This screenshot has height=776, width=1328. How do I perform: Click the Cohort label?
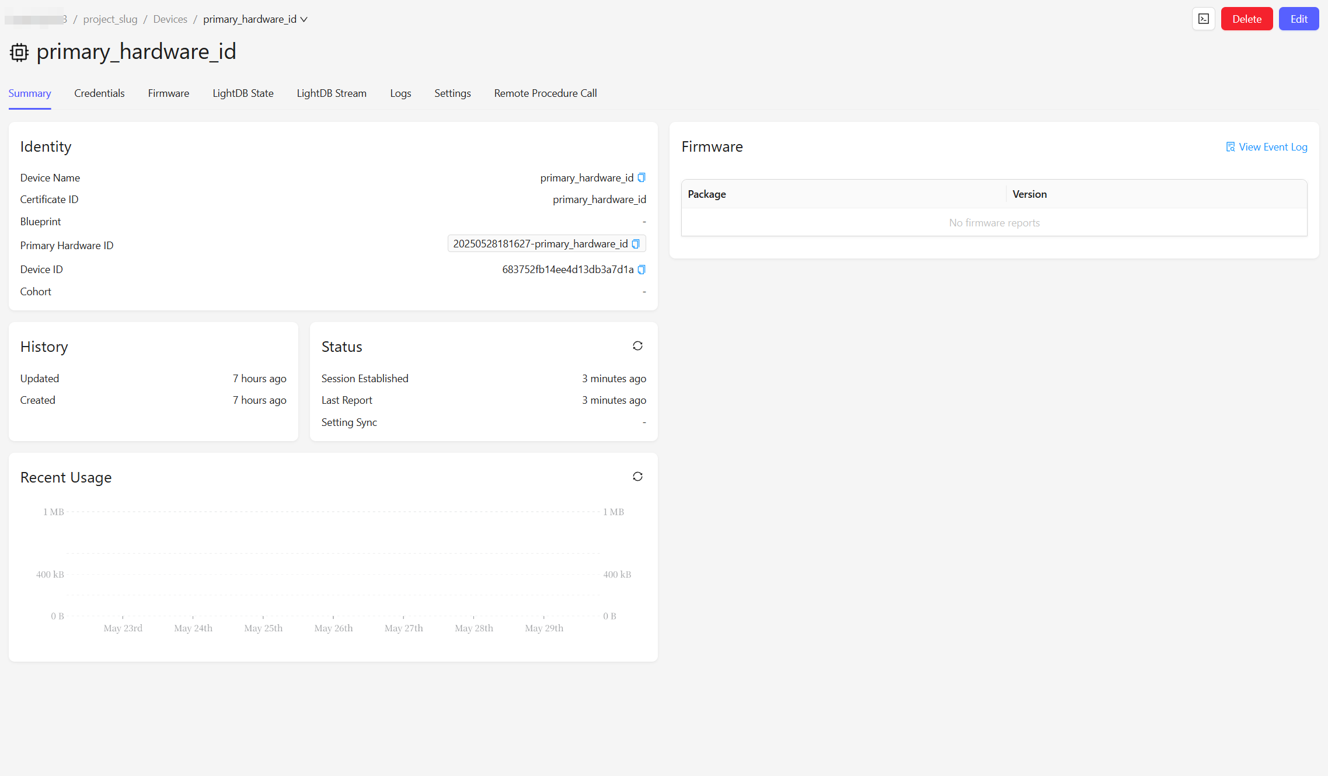pyautogui.click(x=36, y=292)
